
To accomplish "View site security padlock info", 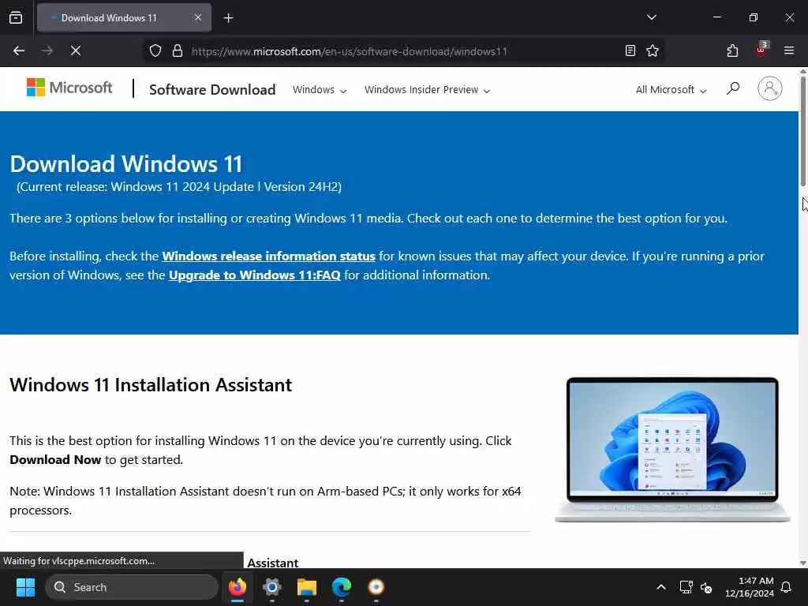I will pyautogui.click(x=178, y=50).
